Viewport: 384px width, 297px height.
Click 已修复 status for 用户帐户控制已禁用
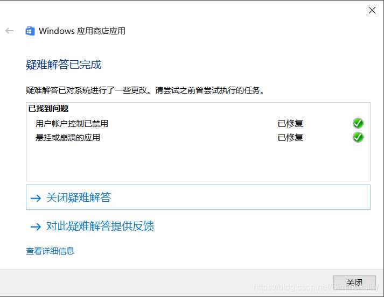pyautogui.click(x=290, y=123)
